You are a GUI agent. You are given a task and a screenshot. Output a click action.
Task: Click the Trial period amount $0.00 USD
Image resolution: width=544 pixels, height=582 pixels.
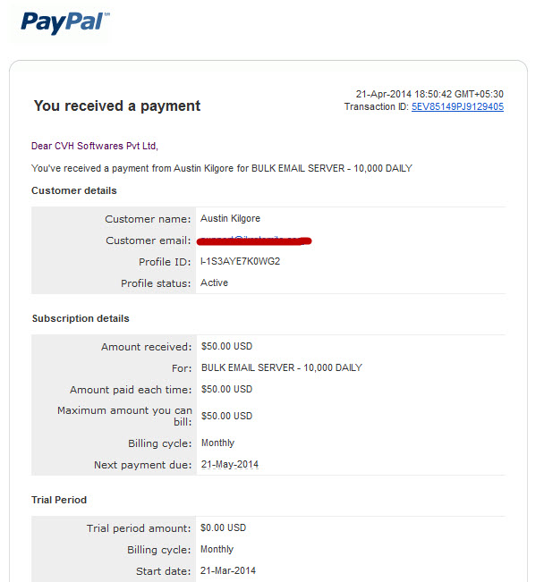tap(223, 527)
